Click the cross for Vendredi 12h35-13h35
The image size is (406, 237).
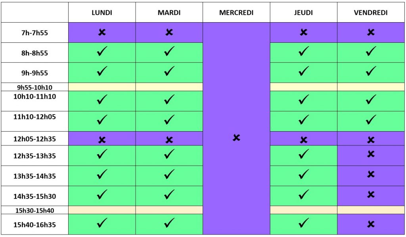coord(371,154)
